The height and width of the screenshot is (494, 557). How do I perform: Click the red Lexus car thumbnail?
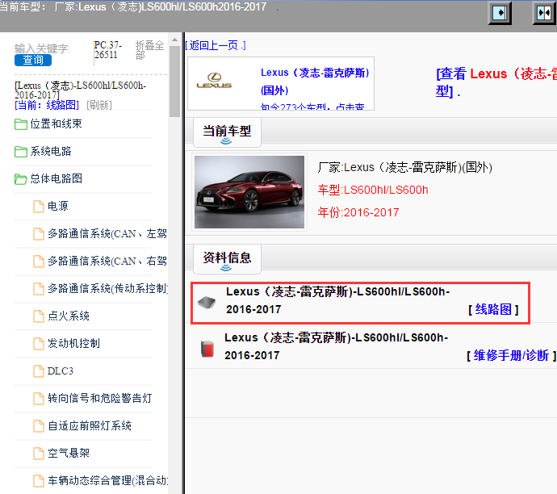249,192
